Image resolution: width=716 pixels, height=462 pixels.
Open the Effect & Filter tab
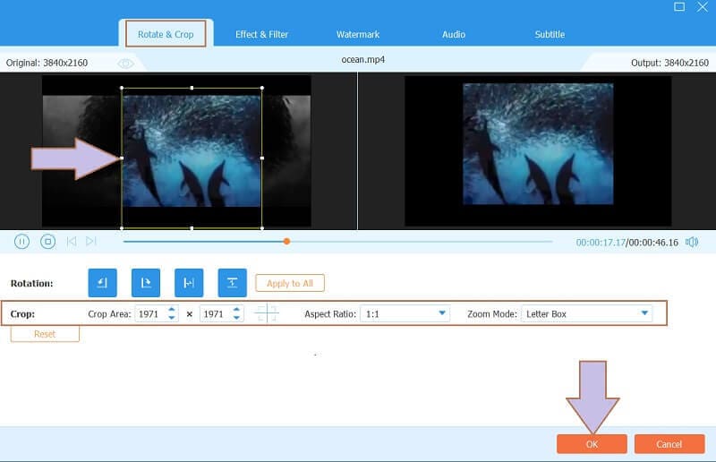coord(261,34)
